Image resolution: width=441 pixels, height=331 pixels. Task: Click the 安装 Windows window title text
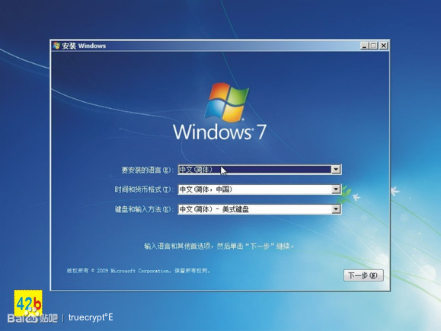click(x=84, y=46)
